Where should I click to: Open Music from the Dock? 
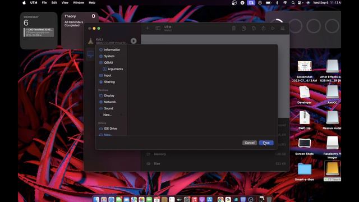coord(195,199)
